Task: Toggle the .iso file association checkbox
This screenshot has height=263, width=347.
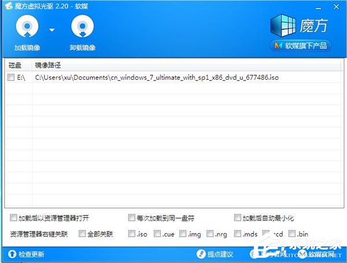Action: tap(132, 234)
